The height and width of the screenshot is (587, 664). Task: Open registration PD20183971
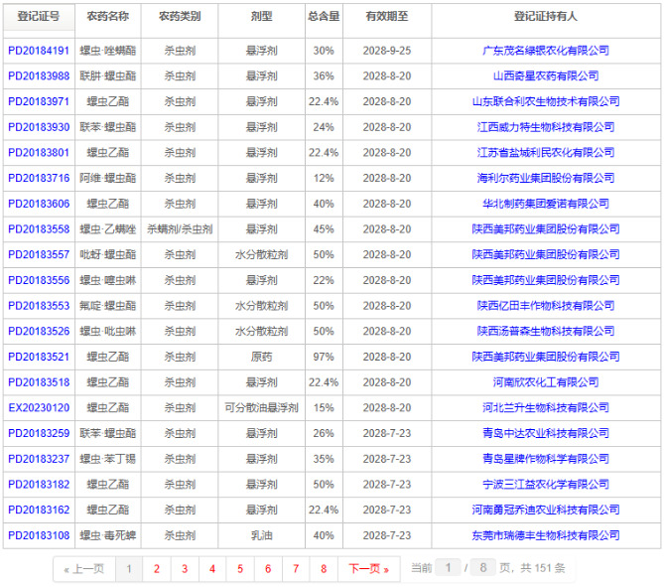(x=39, y=101)
